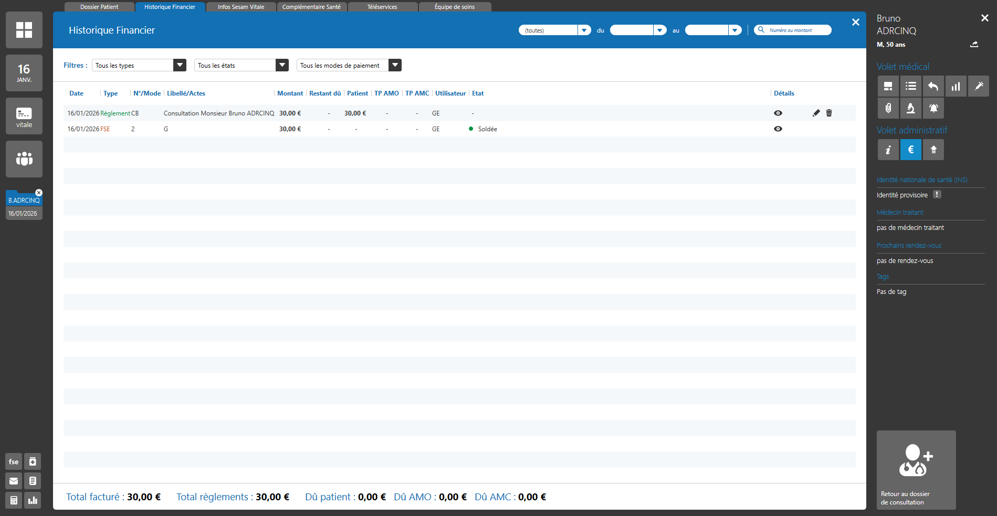Open the envelope messaging icon
This screenshot has width=997, height=516.
[x=14, y=481]
